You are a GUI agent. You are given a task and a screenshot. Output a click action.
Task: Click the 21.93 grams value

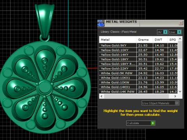143,45
